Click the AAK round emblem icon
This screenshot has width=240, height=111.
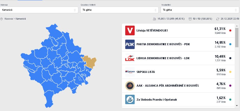click(x=130, y=86)
